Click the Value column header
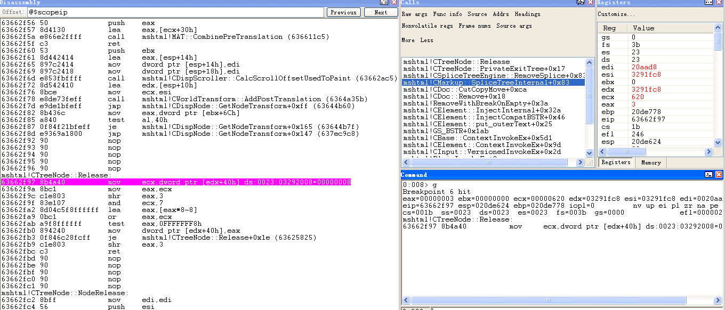Screen dimensions: 725x310 [x=670, y=28]
